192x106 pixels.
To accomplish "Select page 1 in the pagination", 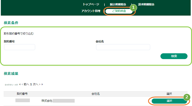I will (x=31, y=84).
